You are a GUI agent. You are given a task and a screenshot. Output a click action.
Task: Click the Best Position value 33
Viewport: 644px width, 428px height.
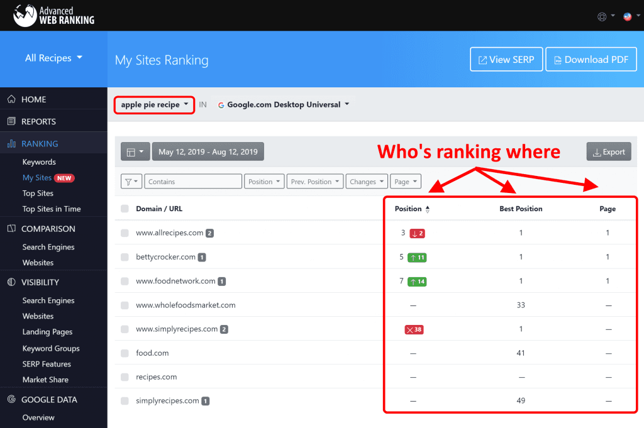click(x=521, y=305)
